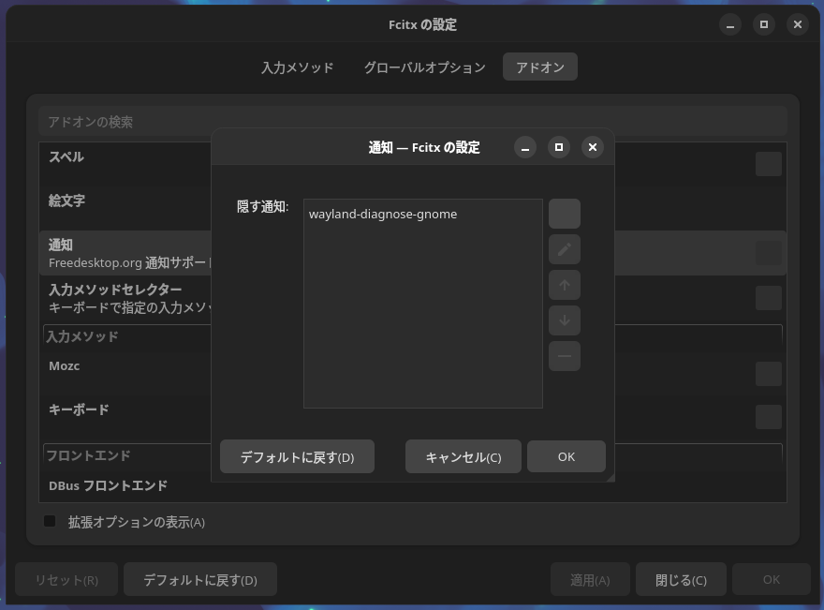
Task: Switch to the 入力メソッド tab
Action: 298,67
